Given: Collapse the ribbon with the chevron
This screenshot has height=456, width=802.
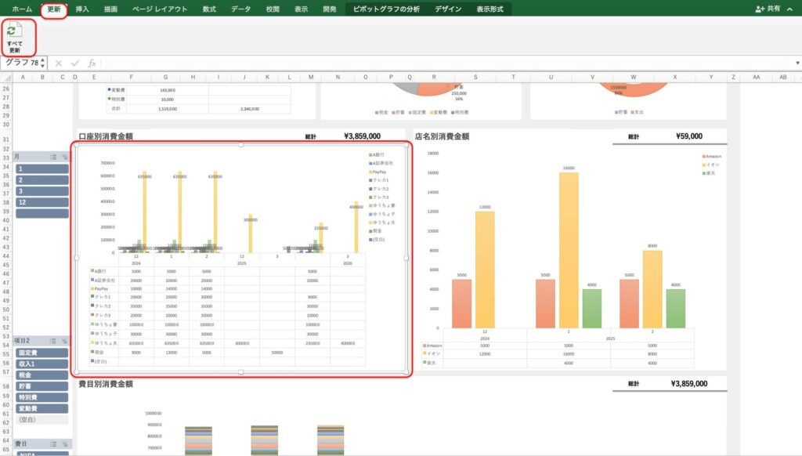Looking at the screenshot, I should coord(793,9).
